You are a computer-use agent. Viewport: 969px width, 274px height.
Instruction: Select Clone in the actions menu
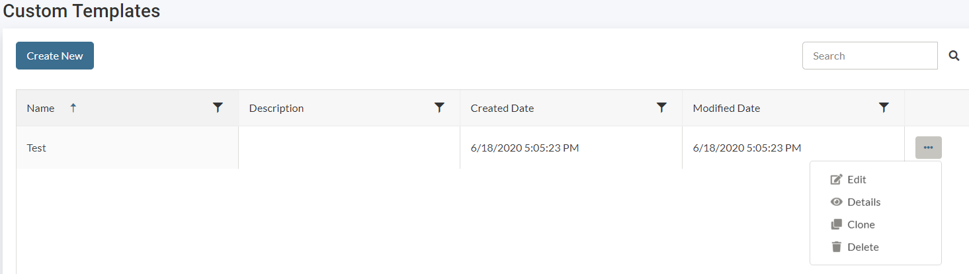pyautogui.click(x=861, y=224)
